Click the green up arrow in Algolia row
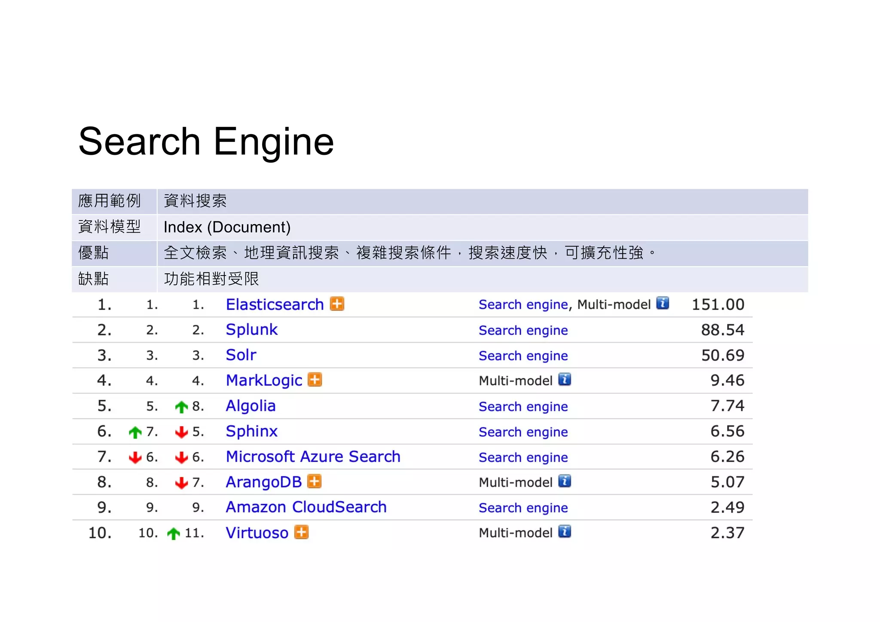The width and height of the screenshot is (880, 622). [181, 407]
